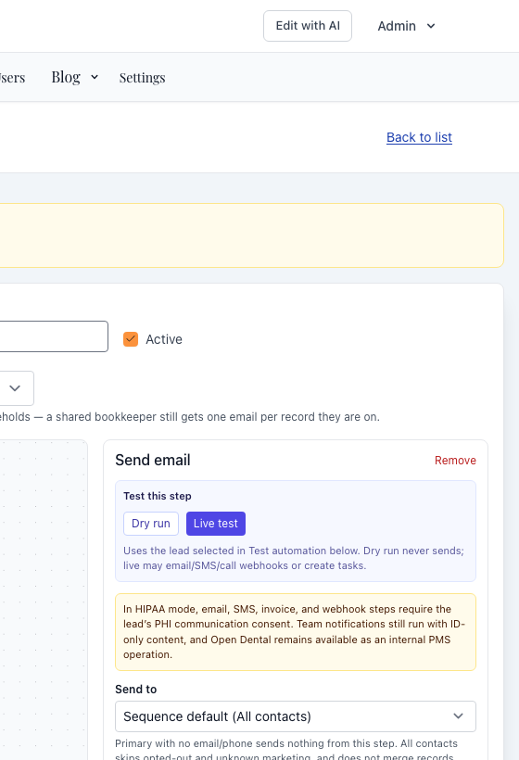Click the shared bookkeeper helper text
This screenshot has width=519, height=760.
(x=189, y=417)
